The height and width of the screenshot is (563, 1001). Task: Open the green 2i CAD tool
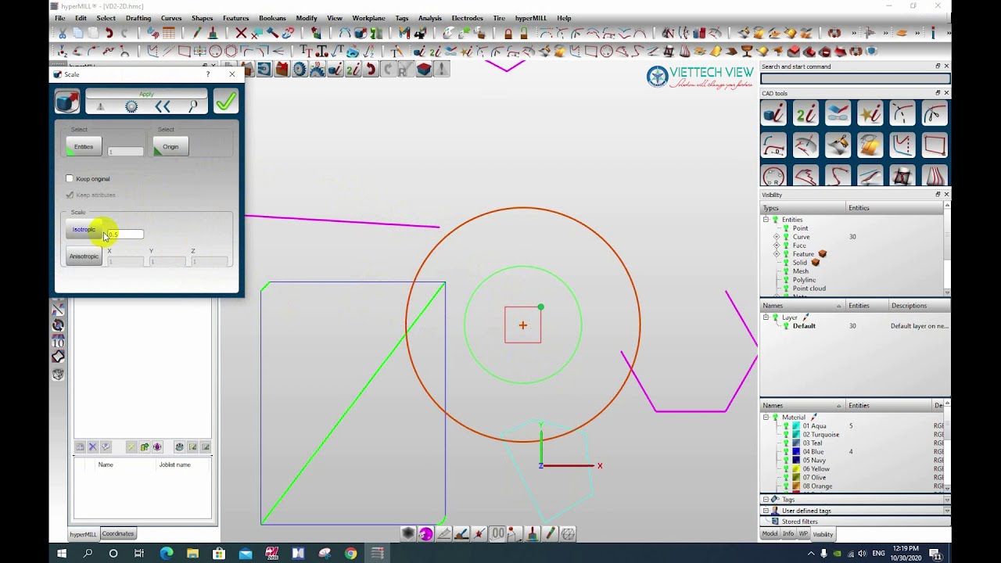pyautogui.click(x=805, y=114)
